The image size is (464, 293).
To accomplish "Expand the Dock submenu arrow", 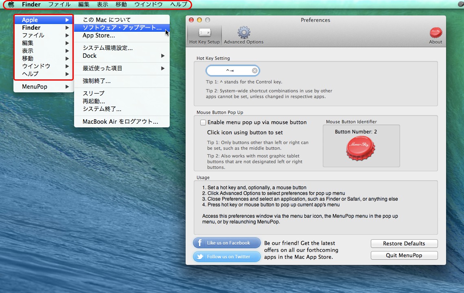I will [162, 56].
